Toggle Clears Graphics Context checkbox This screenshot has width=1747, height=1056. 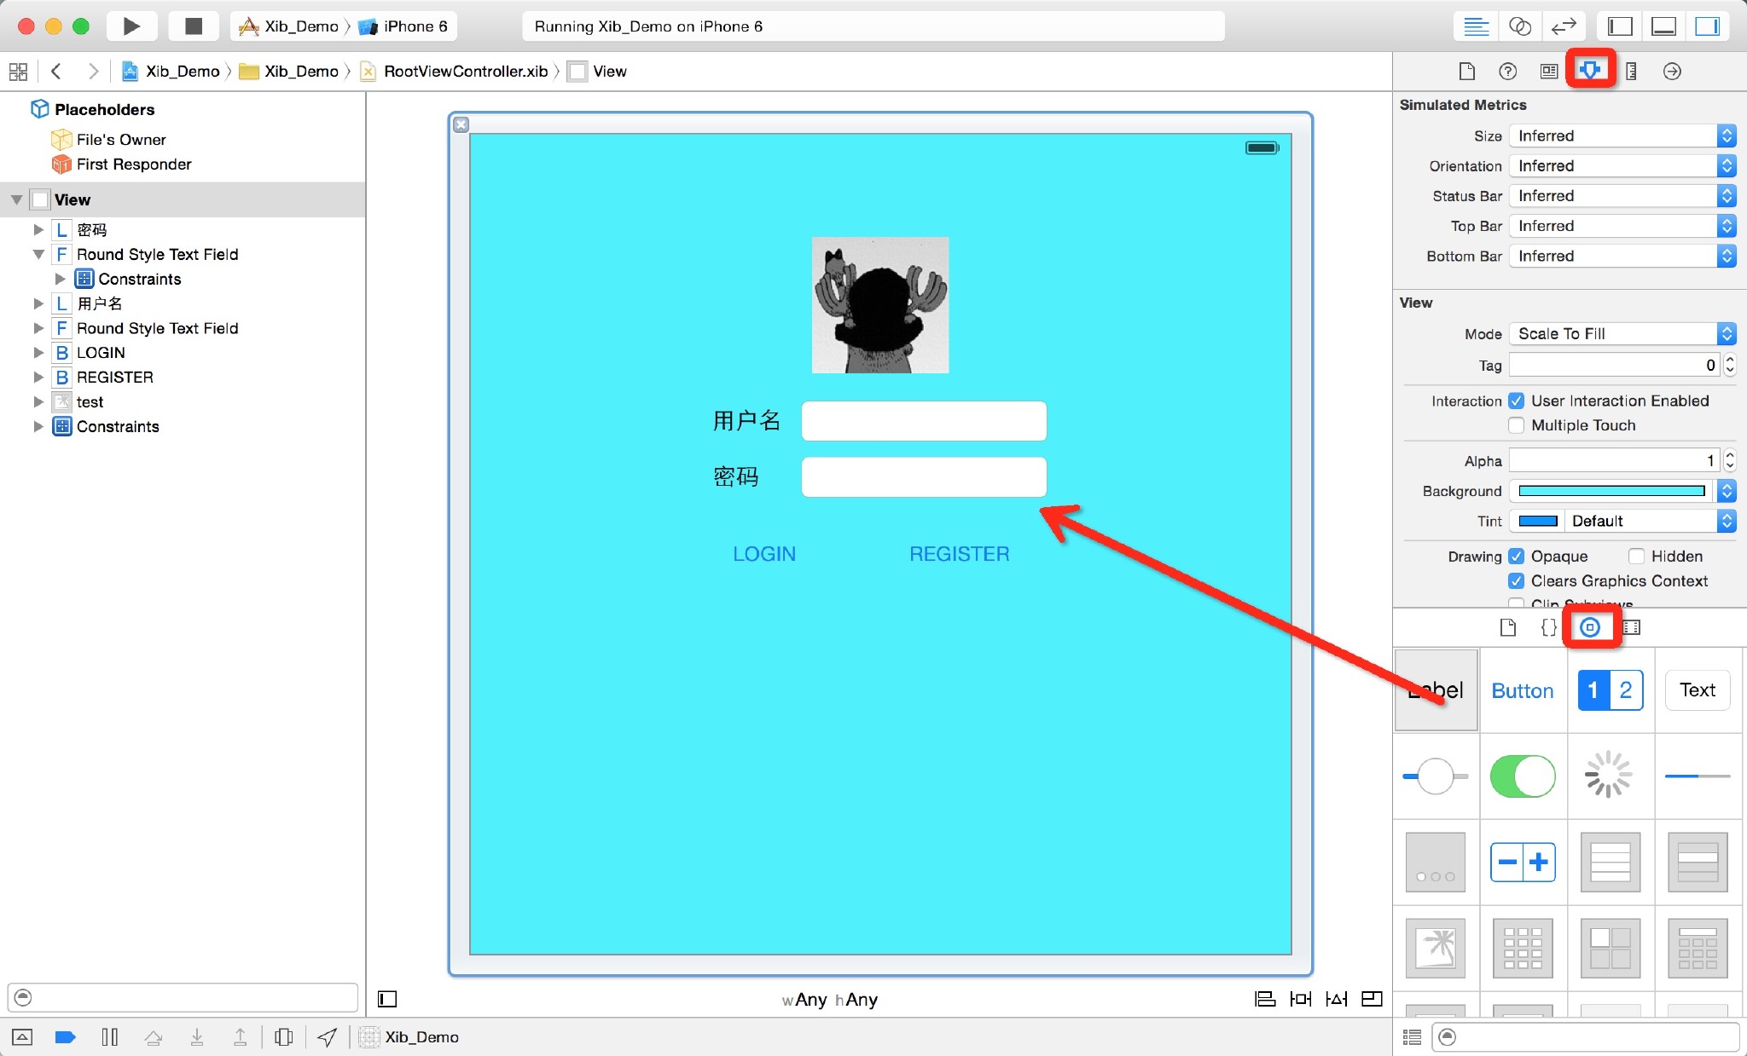[x=1516, y=580]
